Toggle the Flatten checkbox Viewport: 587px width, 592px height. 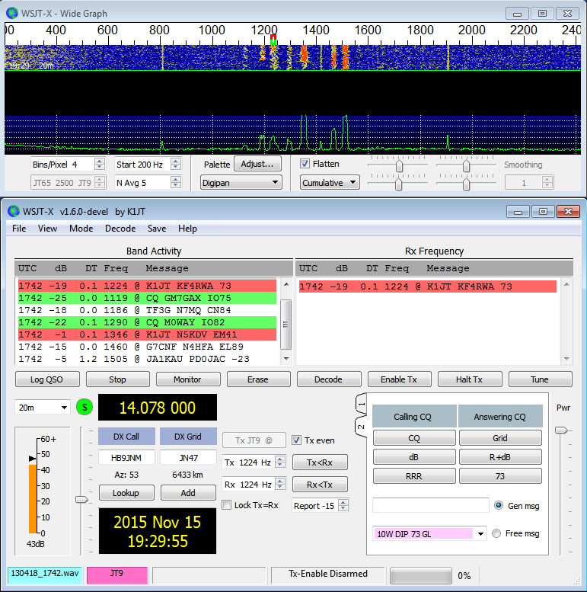pyautogui.click(x=305, y=164)
